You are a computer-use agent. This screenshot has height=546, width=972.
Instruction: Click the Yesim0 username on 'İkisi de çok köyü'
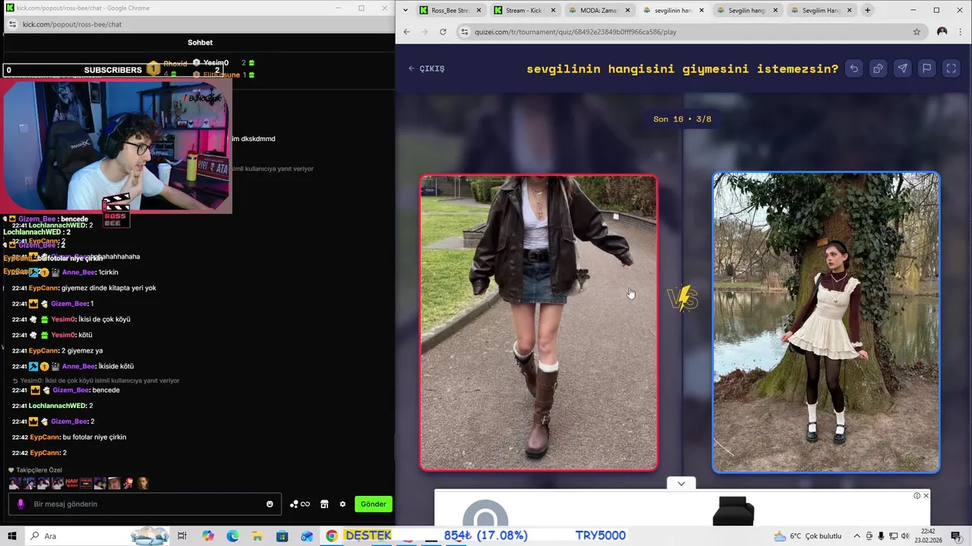[63, 319]
